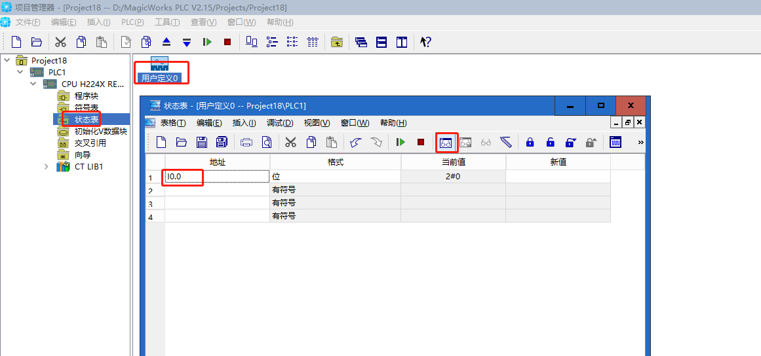Viewport: 761px width, 356px height.
Task: Select 状态表 in project tree
Action: pyautogui.click(x=87, y=119)
